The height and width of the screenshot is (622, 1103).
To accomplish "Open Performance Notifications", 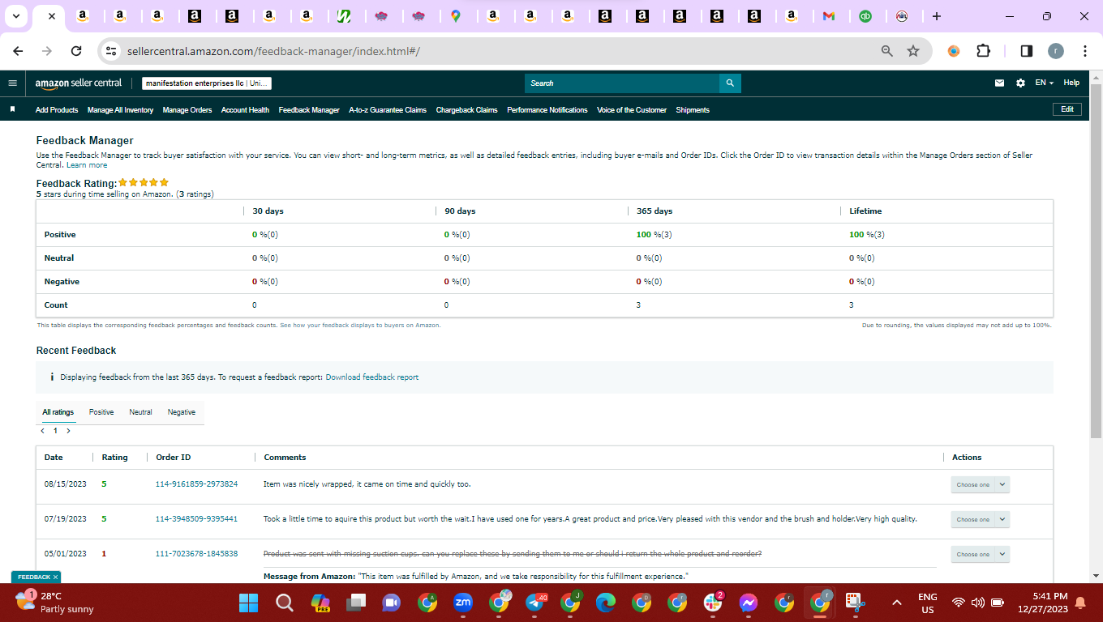I will (x=547, y=110).
